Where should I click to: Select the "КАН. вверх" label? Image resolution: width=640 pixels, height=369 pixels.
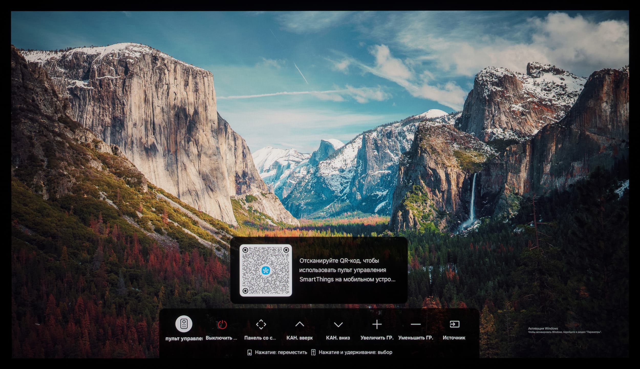(300, 338)
